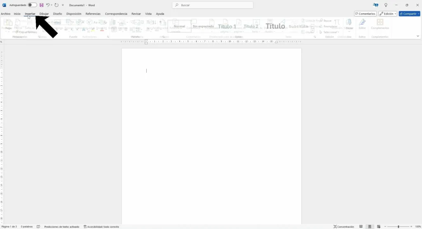The width and height of the screenshot is (422, 229).
Task: Switch to the Insertar tab
Action: point(30,14)
